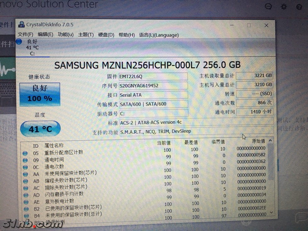Click the CrystalDiskInfo title bar app icon
The height and width of the screenshot is (231, 308).
[x=21, y=25]
